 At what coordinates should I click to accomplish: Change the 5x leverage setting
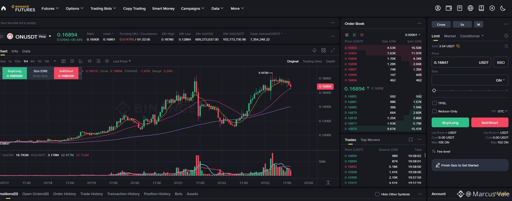[x=462, y=24]
